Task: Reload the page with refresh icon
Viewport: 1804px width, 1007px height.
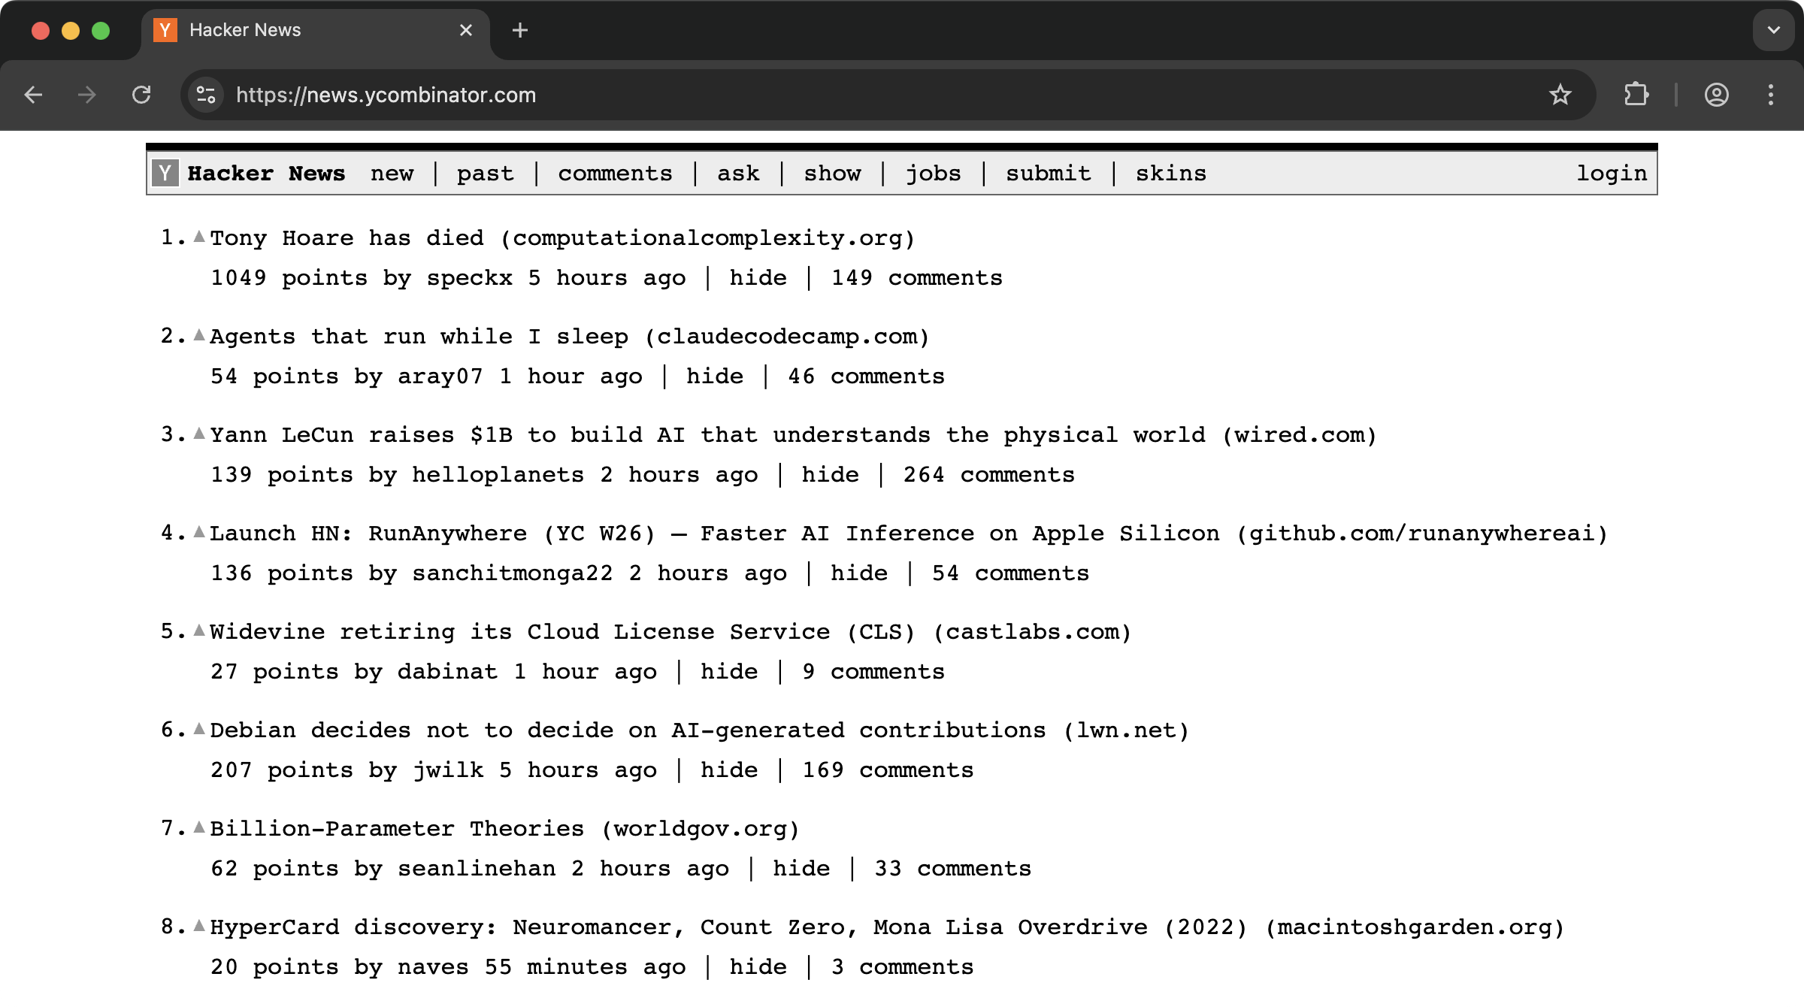Action: coord(141,95)
